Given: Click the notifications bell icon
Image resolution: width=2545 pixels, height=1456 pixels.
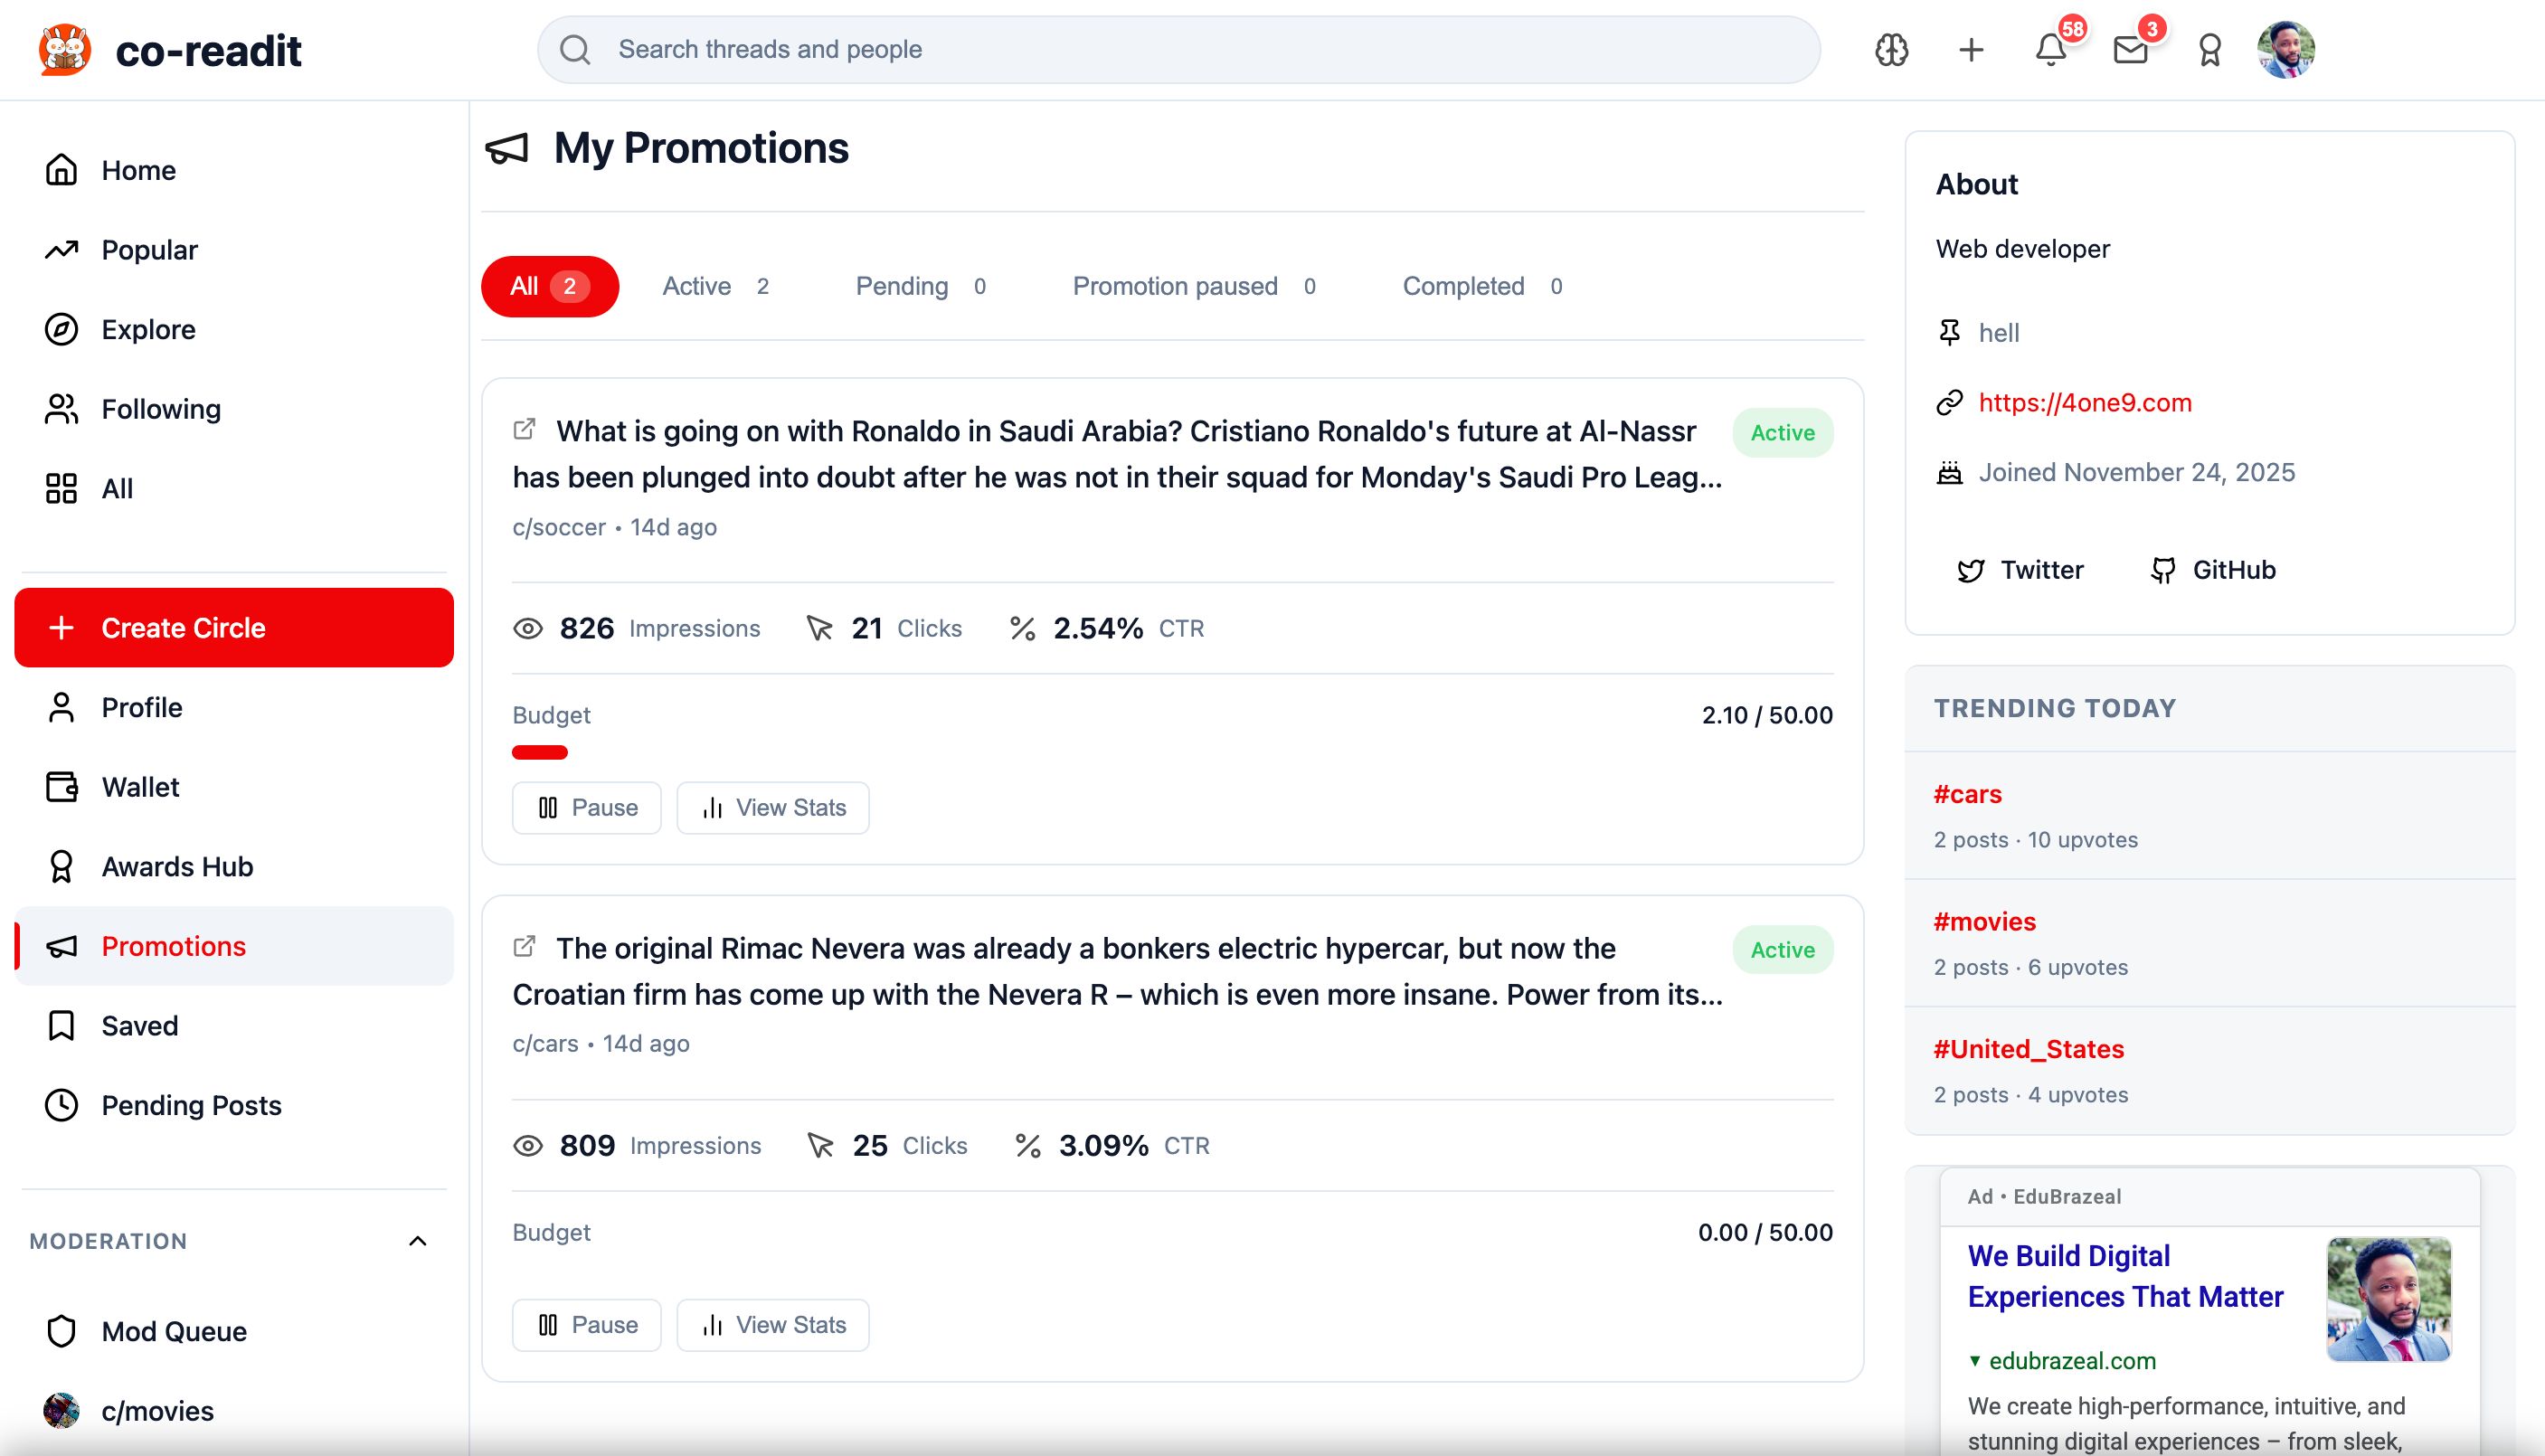Looking at the screenshot, I should tap(2050, 50).
